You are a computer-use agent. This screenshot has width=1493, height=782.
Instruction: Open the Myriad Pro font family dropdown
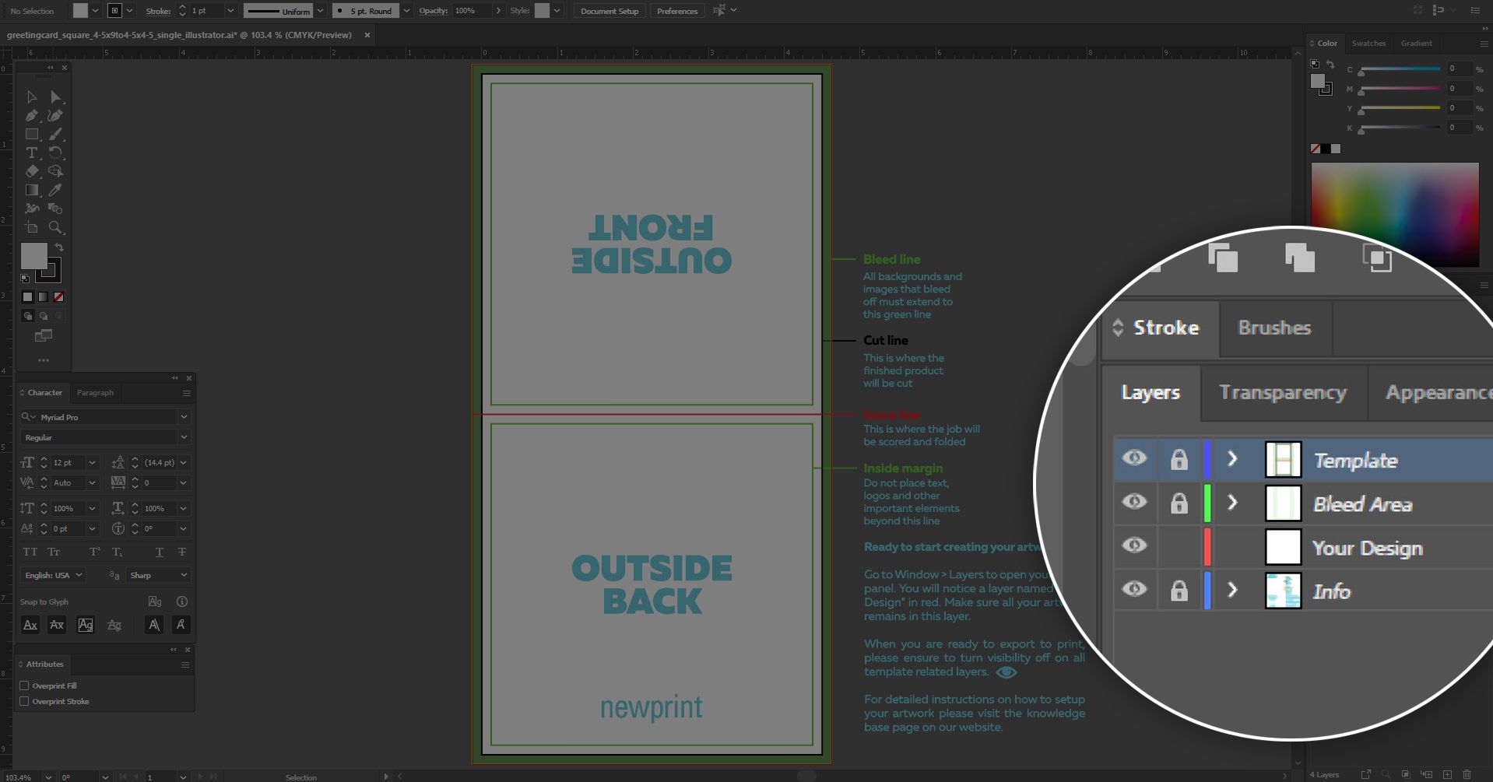[184, 417]
